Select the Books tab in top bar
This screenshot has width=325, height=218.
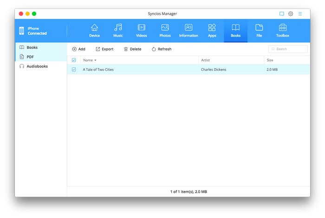coord(236,31)
